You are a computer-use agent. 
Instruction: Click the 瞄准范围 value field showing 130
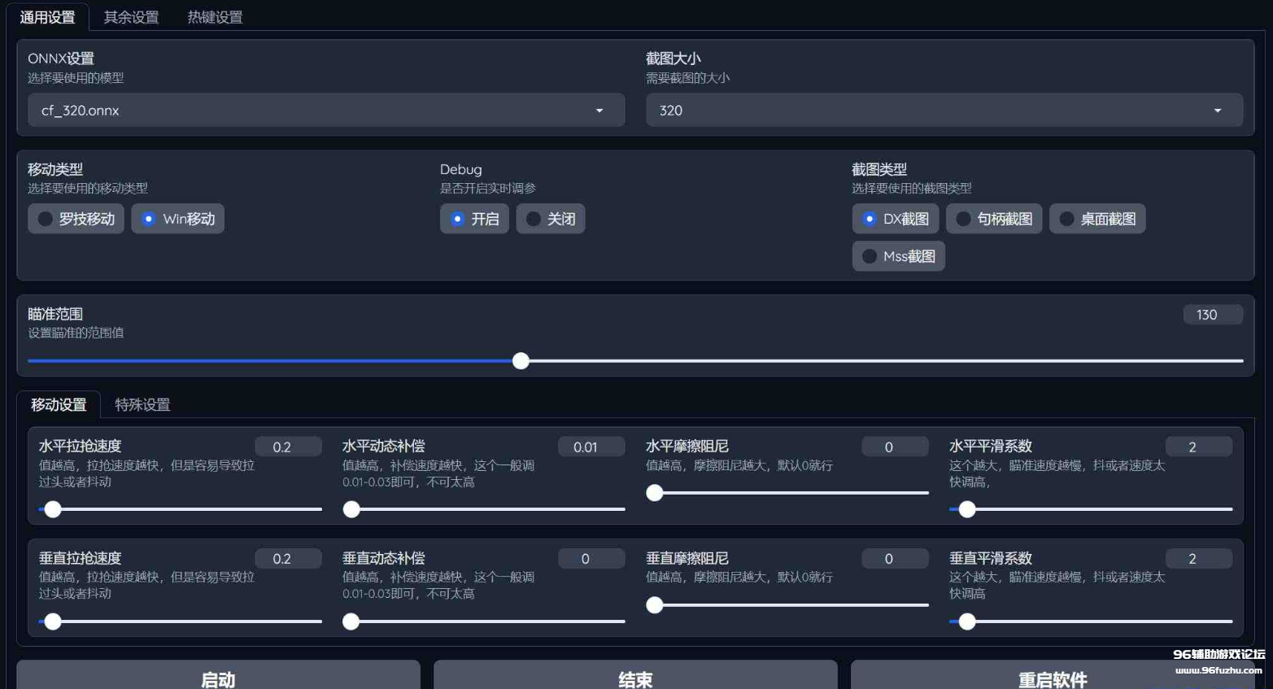tap(1212, 315)
